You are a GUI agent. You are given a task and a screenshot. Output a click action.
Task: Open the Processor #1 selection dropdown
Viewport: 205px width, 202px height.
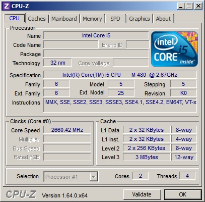coord(71,177)
